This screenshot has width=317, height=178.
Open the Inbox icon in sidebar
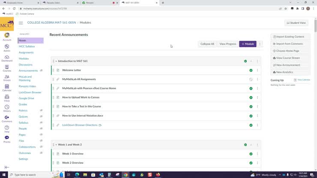tap(7, 98)
